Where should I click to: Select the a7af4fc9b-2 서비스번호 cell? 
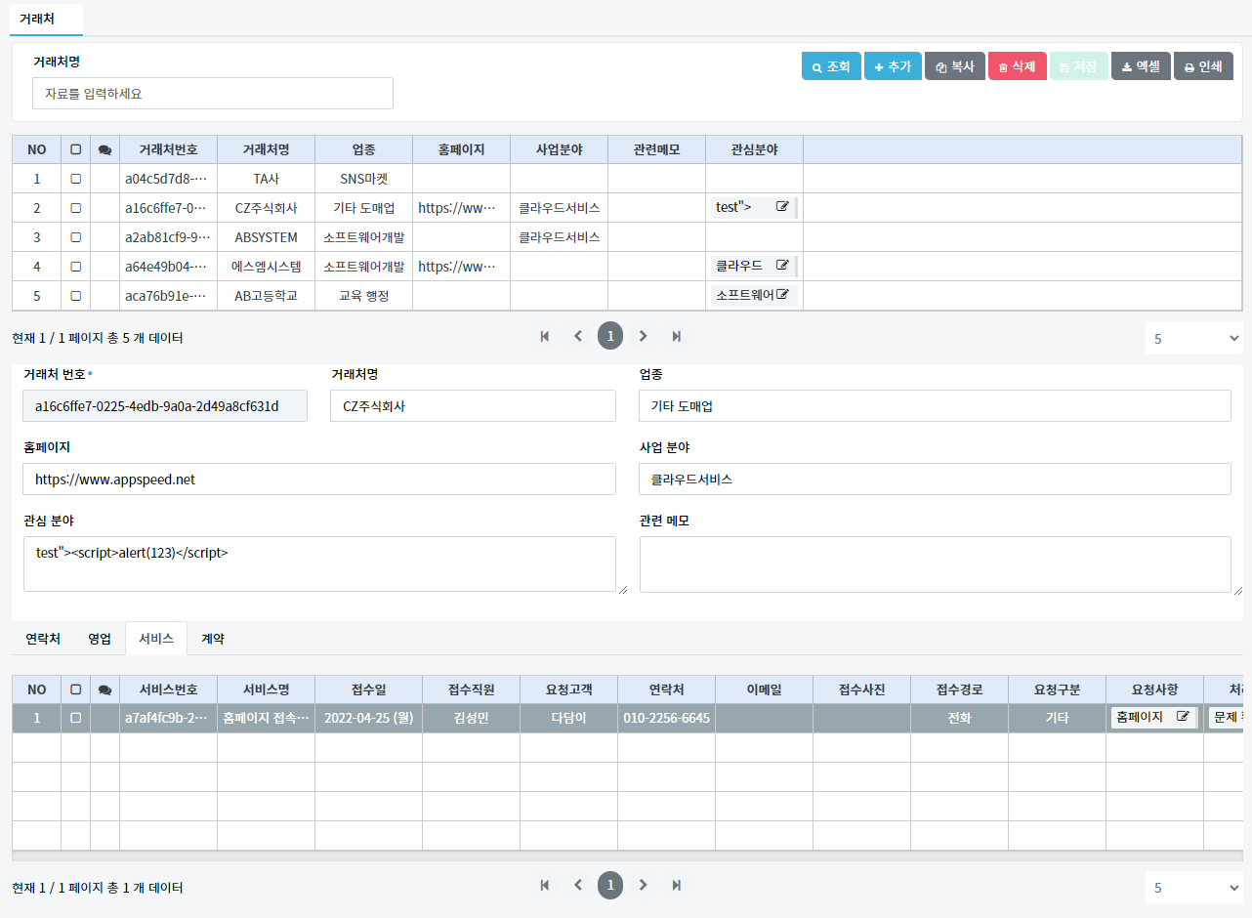coord(168,718)
